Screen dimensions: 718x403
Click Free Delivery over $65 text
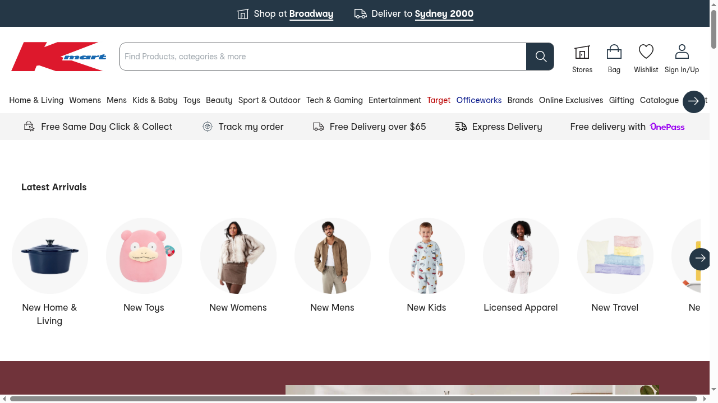[x=378, y=126]
